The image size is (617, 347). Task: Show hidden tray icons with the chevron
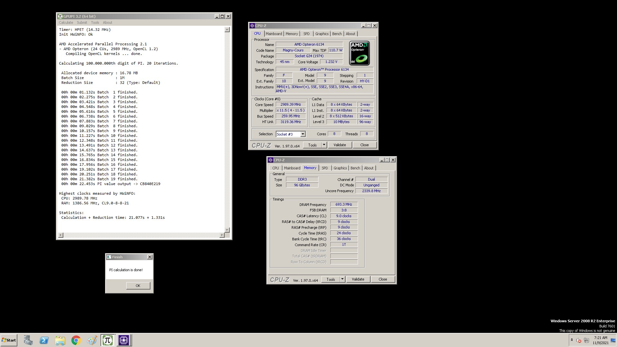(572, 340)
